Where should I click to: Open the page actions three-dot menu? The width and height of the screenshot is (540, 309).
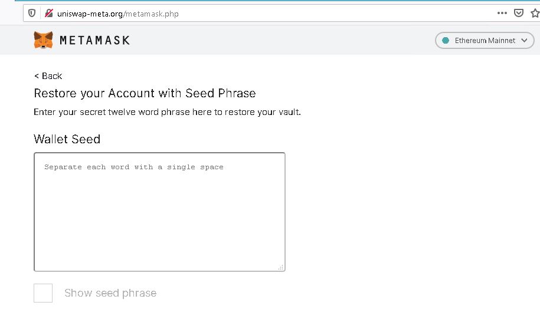(x=502, y=13)
